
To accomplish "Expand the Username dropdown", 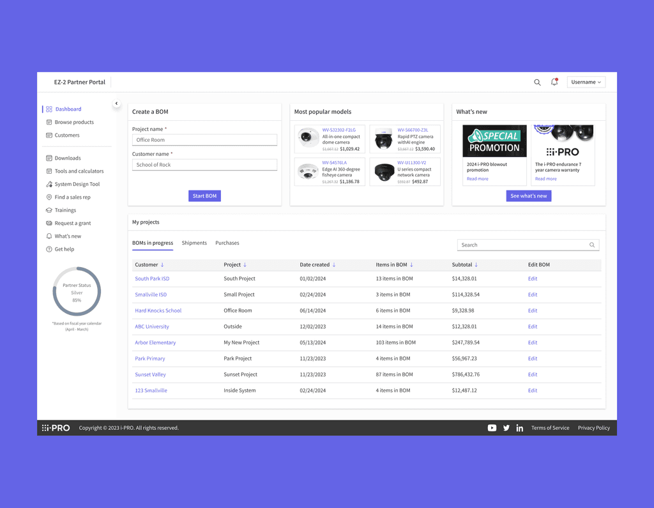I will click(x=586, y=82).
